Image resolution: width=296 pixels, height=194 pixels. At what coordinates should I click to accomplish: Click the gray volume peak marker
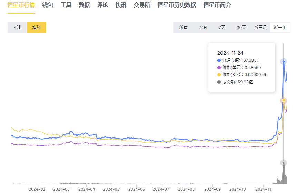[x=284, y=163]
